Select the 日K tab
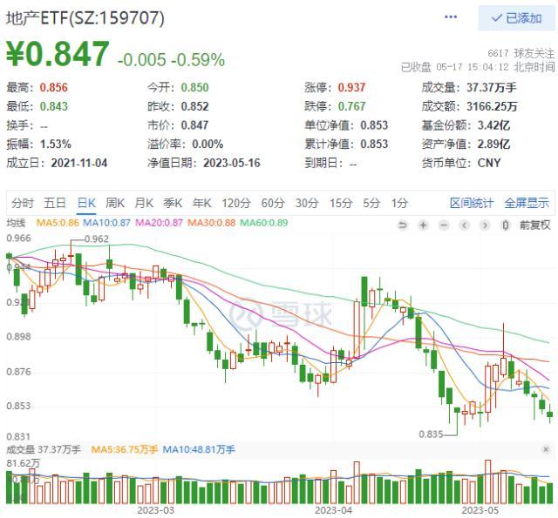558x518 pixels. coord(86,203)
